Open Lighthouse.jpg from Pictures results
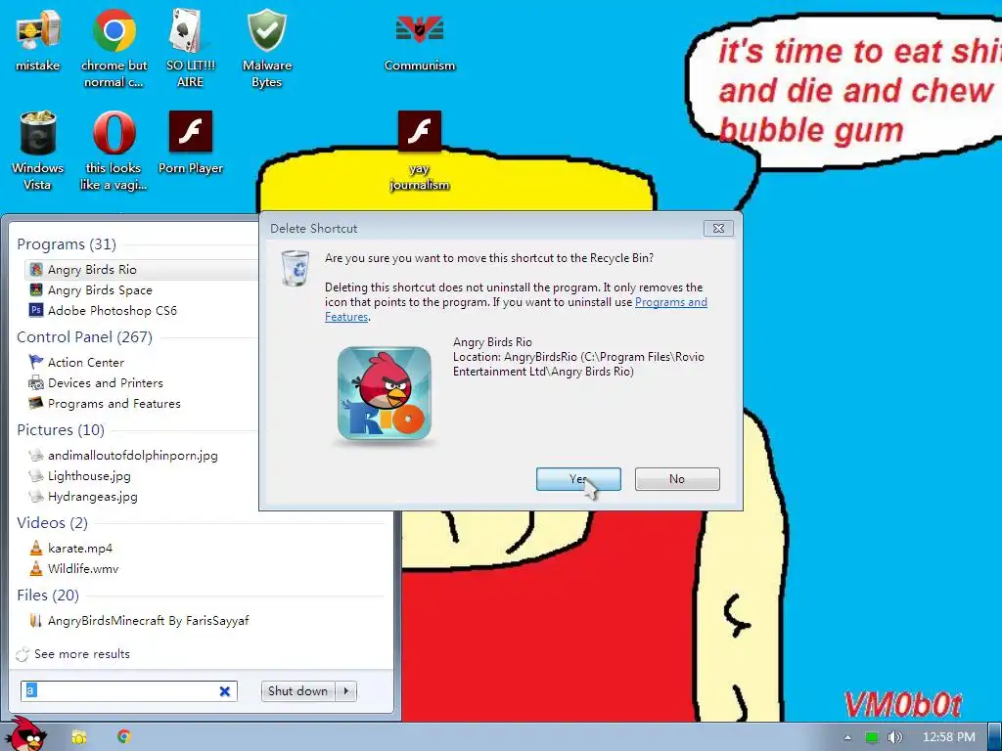Viewport: 1002px width, 751px height. [89, 476]
